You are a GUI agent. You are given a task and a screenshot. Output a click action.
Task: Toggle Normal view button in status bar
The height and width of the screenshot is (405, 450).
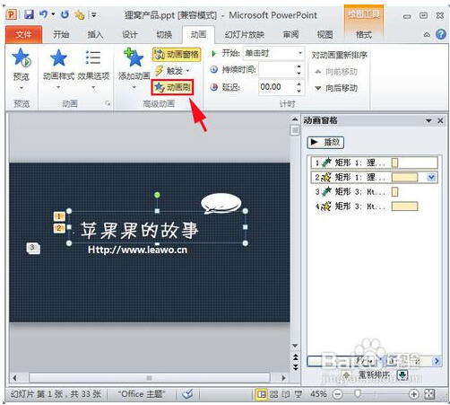261,394
